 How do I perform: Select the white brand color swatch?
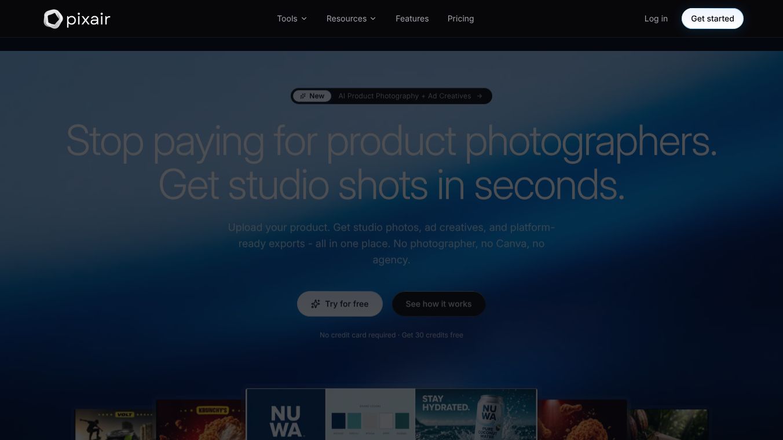(x=386, y=421)
